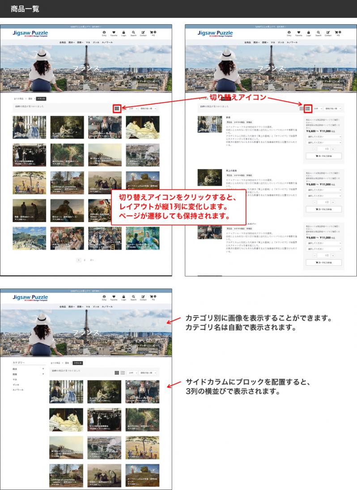This screenshot has width=357, height=490.
Task: Click フランス breadcrumb tag on sidebar-category page
Action: [x=78, y=363]
